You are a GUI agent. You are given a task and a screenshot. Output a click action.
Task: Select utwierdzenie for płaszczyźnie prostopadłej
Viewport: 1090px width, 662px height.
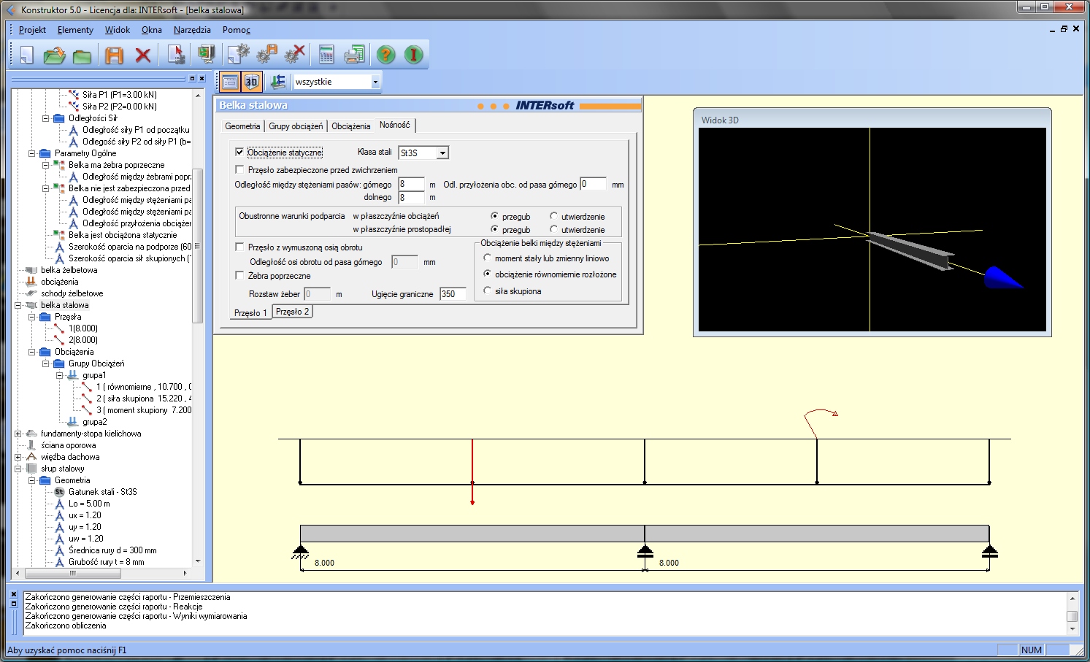(553, 229)
